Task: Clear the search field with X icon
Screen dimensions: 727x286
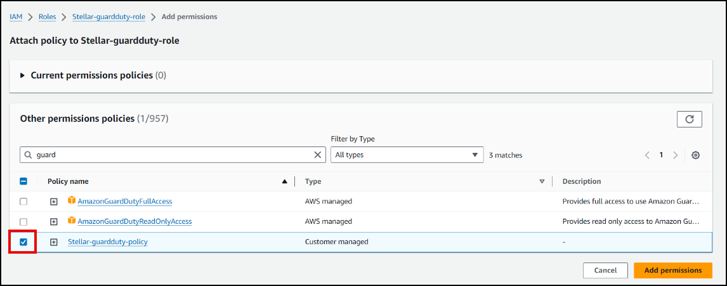Action: (x=318, y=155)
